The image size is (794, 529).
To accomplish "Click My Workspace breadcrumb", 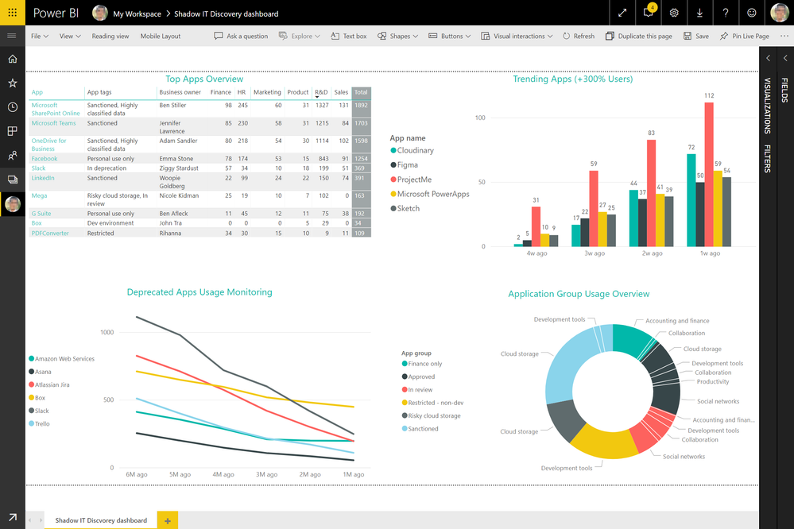I will 137,14.
